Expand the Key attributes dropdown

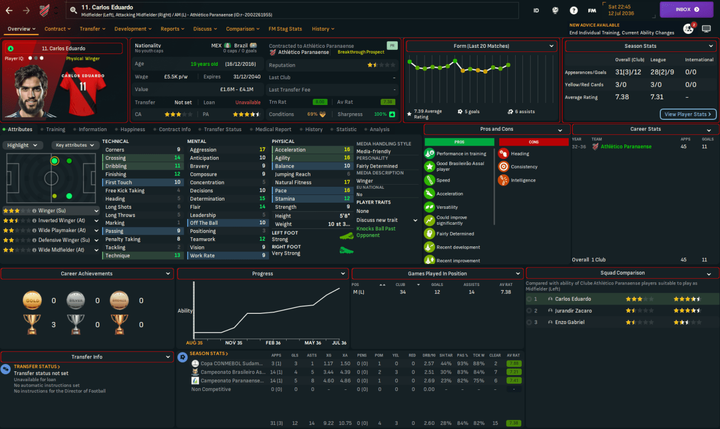tap(75, 145)
